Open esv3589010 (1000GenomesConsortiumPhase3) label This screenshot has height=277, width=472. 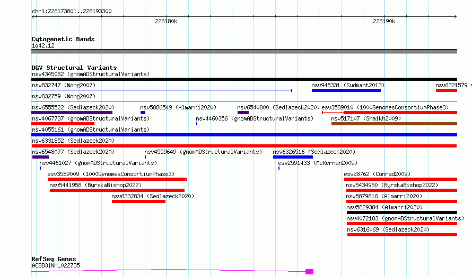coord(385,107)
